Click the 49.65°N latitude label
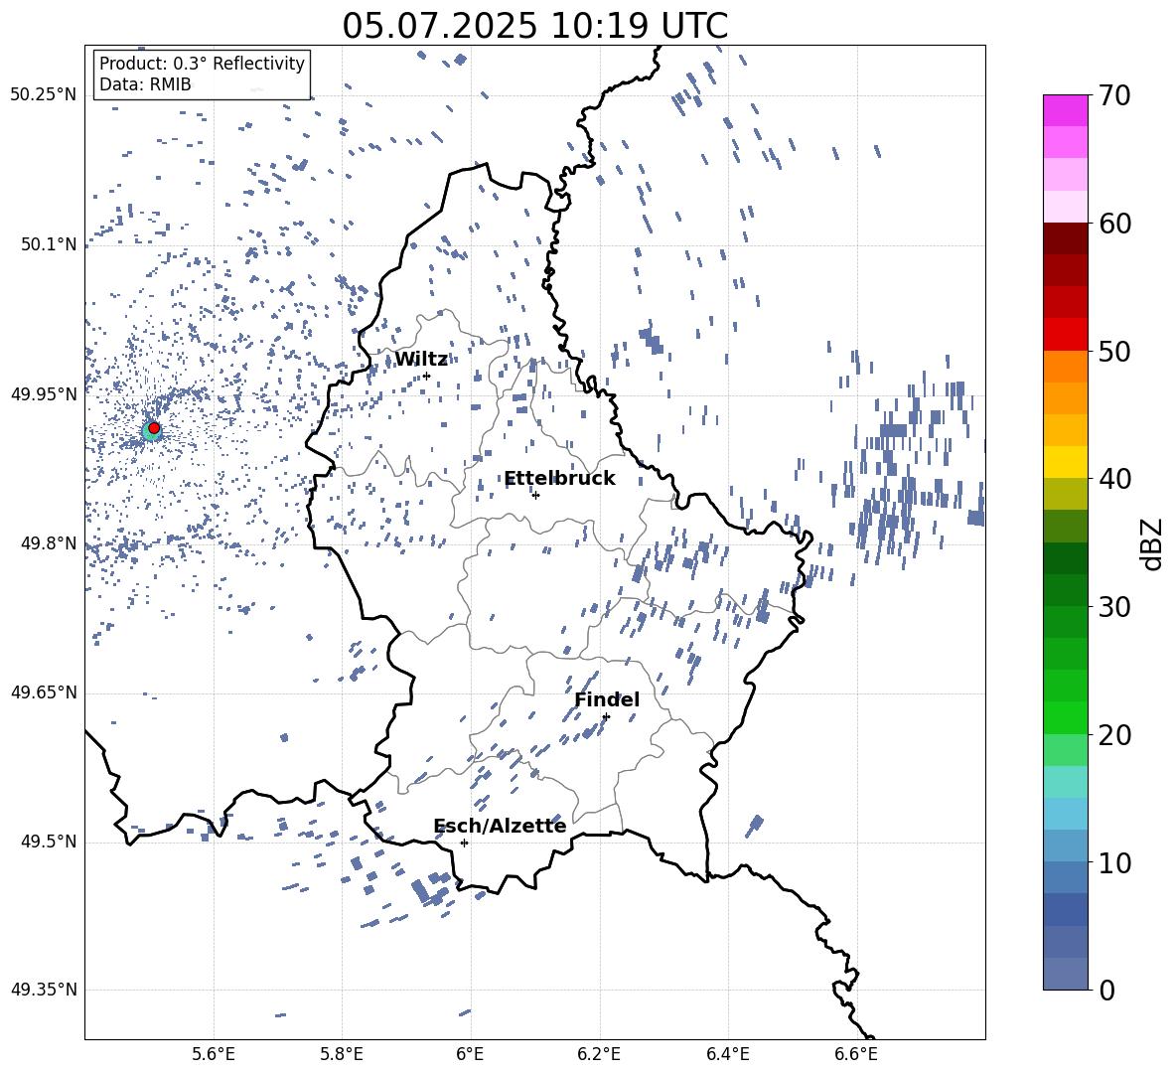The image size is (1176, 1074). 45,692
